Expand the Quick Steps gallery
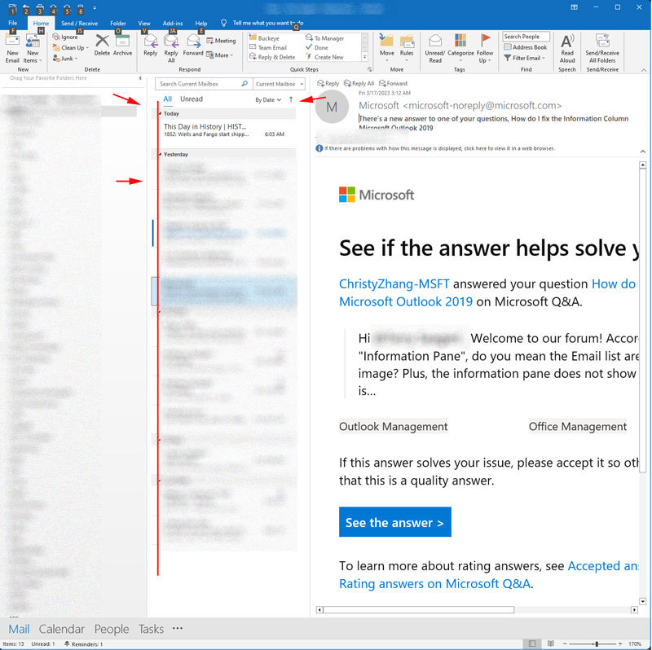Screen dimensions: 652x650 364,57
